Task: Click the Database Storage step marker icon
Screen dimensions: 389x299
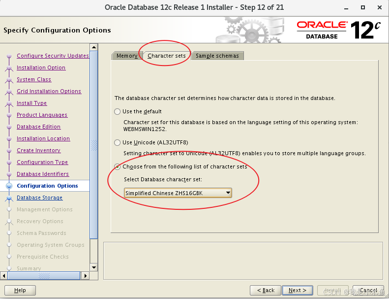Action: pos(9,198)
